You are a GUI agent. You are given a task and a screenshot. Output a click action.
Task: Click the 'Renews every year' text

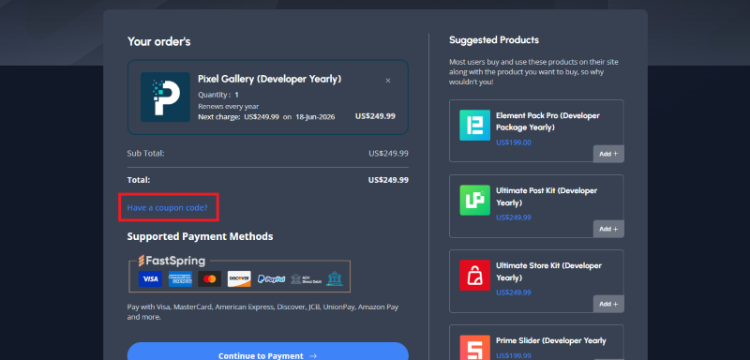pyautogui.click(x=228, y=106)
